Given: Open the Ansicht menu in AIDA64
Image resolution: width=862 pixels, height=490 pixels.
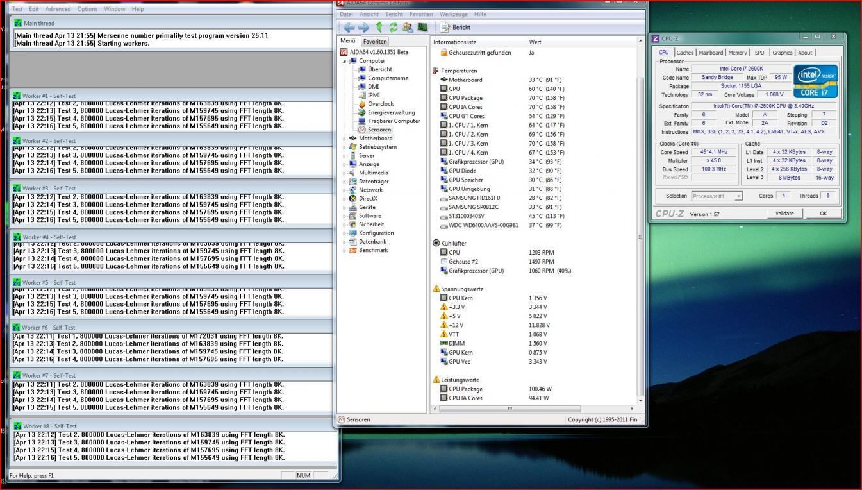Looking at the screenshot, I should click(369, 14).
